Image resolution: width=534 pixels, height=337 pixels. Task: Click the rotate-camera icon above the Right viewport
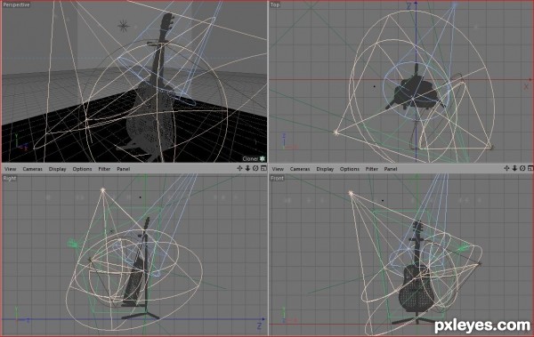pyautogui.click(x=255, y=168)
